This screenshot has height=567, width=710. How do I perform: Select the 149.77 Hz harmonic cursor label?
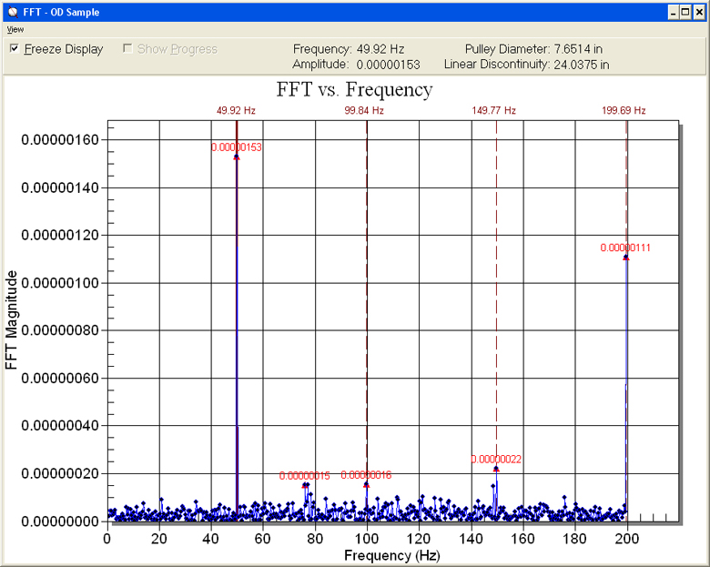(495, 110)
